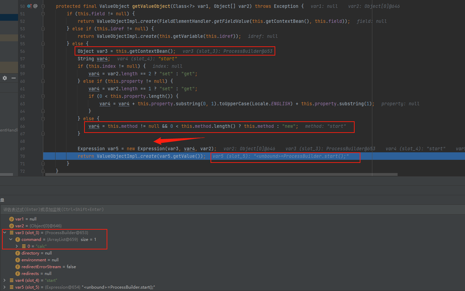Click the parameter icon beside var1
The width and height of the screenshot is (465, 291).
(12, 219)
